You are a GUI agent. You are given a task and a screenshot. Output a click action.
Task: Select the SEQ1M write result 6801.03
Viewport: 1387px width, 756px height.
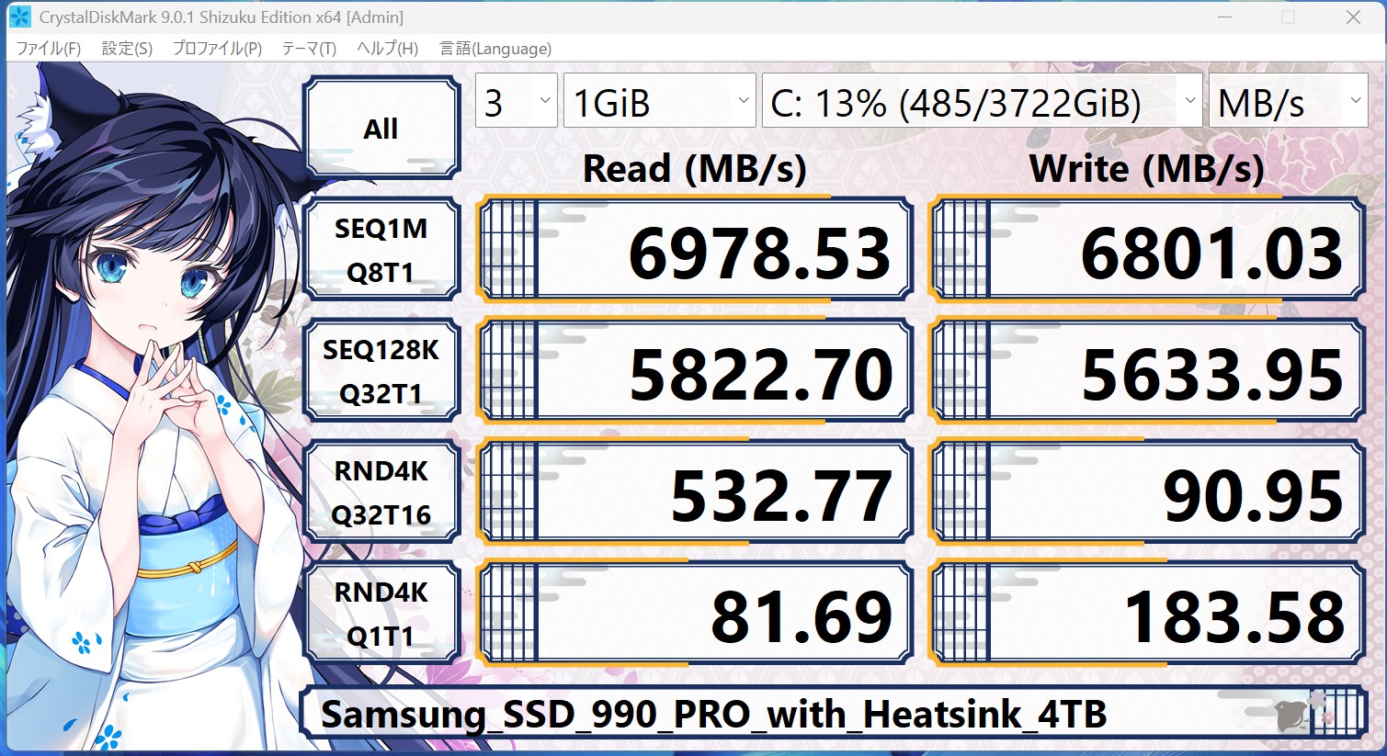pyautogui.click(x=1147, y=250)
